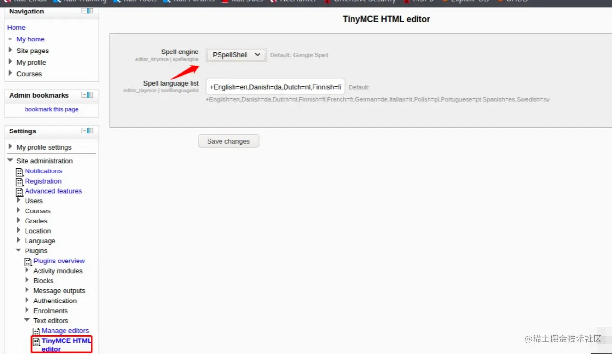The image size is (612, 354).
Task: Open the Home link in Navigation
Action: click(x=16, y=27)
